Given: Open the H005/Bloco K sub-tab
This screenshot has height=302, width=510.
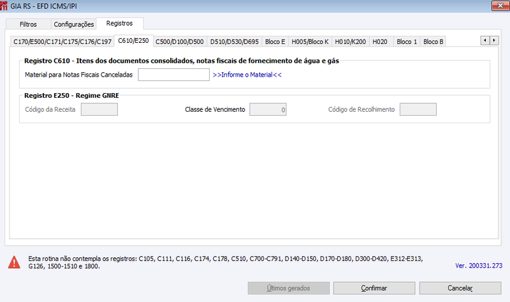Looking at the screenshot, I should (310, 42).
